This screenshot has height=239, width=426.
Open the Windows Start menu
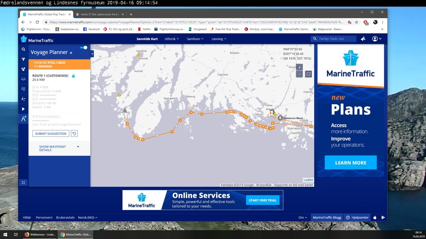pyautogui.click(x=5, y=234)
